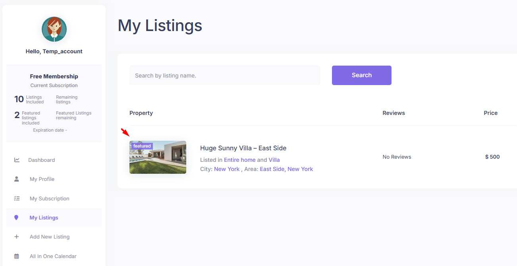The width and height of the screenshot is (517, 266).
Task: Select Add New Listing menu entry
Action: coord(50,237)
